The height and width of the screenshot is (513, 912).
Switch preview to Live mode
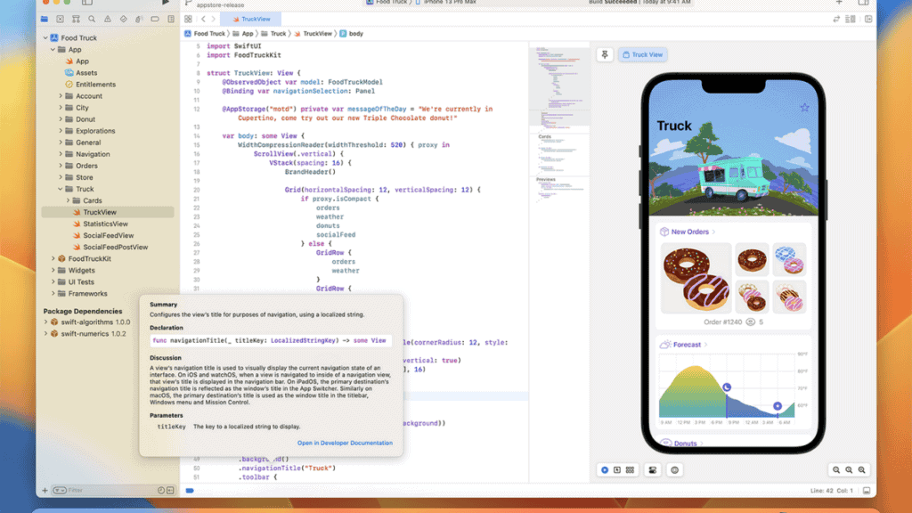[605, 470]
